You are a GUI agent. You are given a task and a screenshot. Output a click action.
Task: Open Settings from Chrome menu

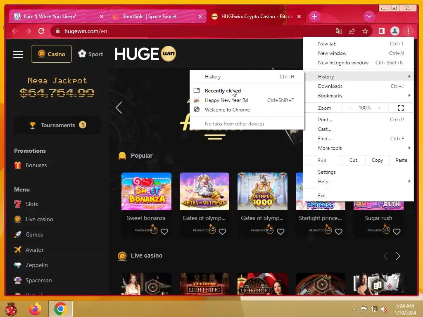click(x=358, y=172)
